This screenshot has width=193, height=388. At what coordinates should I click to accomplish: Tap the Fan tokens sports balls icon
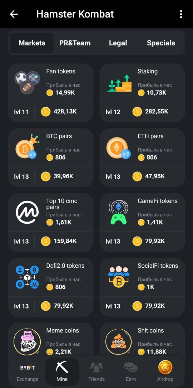click(x=27, y=83)
